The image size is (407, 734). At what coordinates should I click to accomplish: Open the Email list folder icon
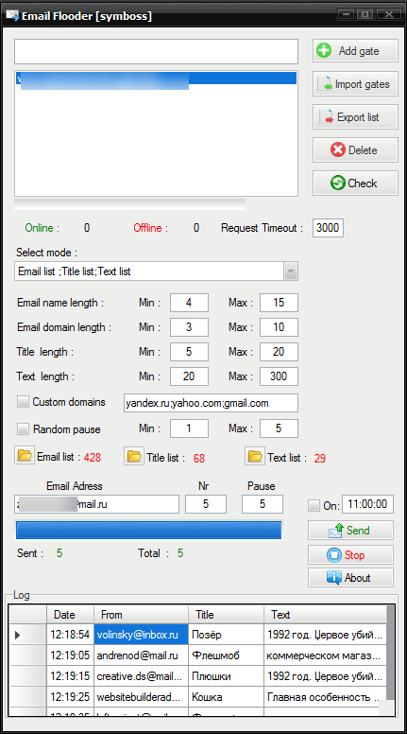pyautogui.click(x=25, y=455)
